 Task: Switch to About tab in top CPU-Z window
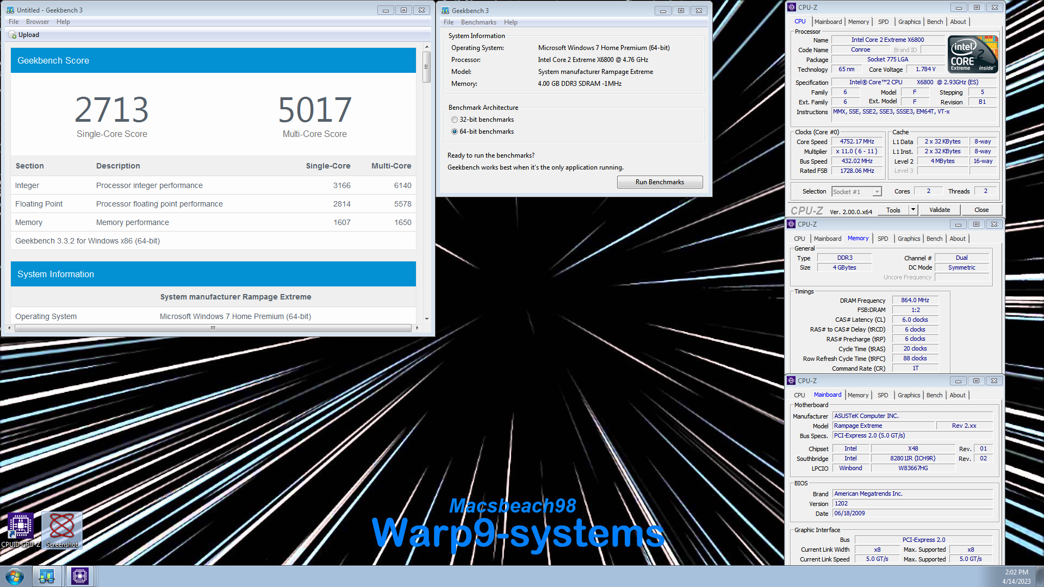pos(958,22)
